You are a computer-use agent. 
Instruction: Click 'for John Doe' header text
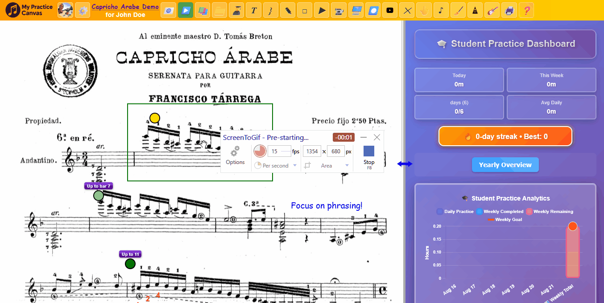tap(125, 15)
